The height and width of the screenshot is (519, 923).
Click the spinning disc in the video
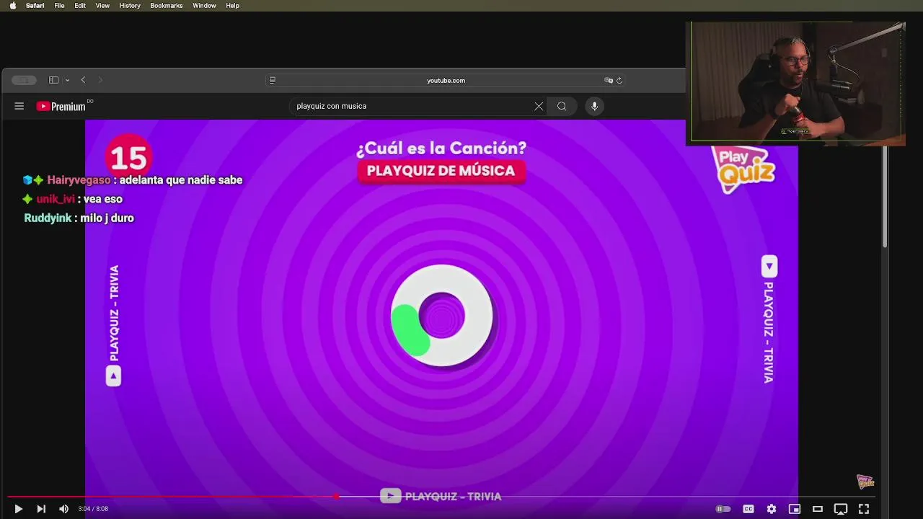pos(442,315)
